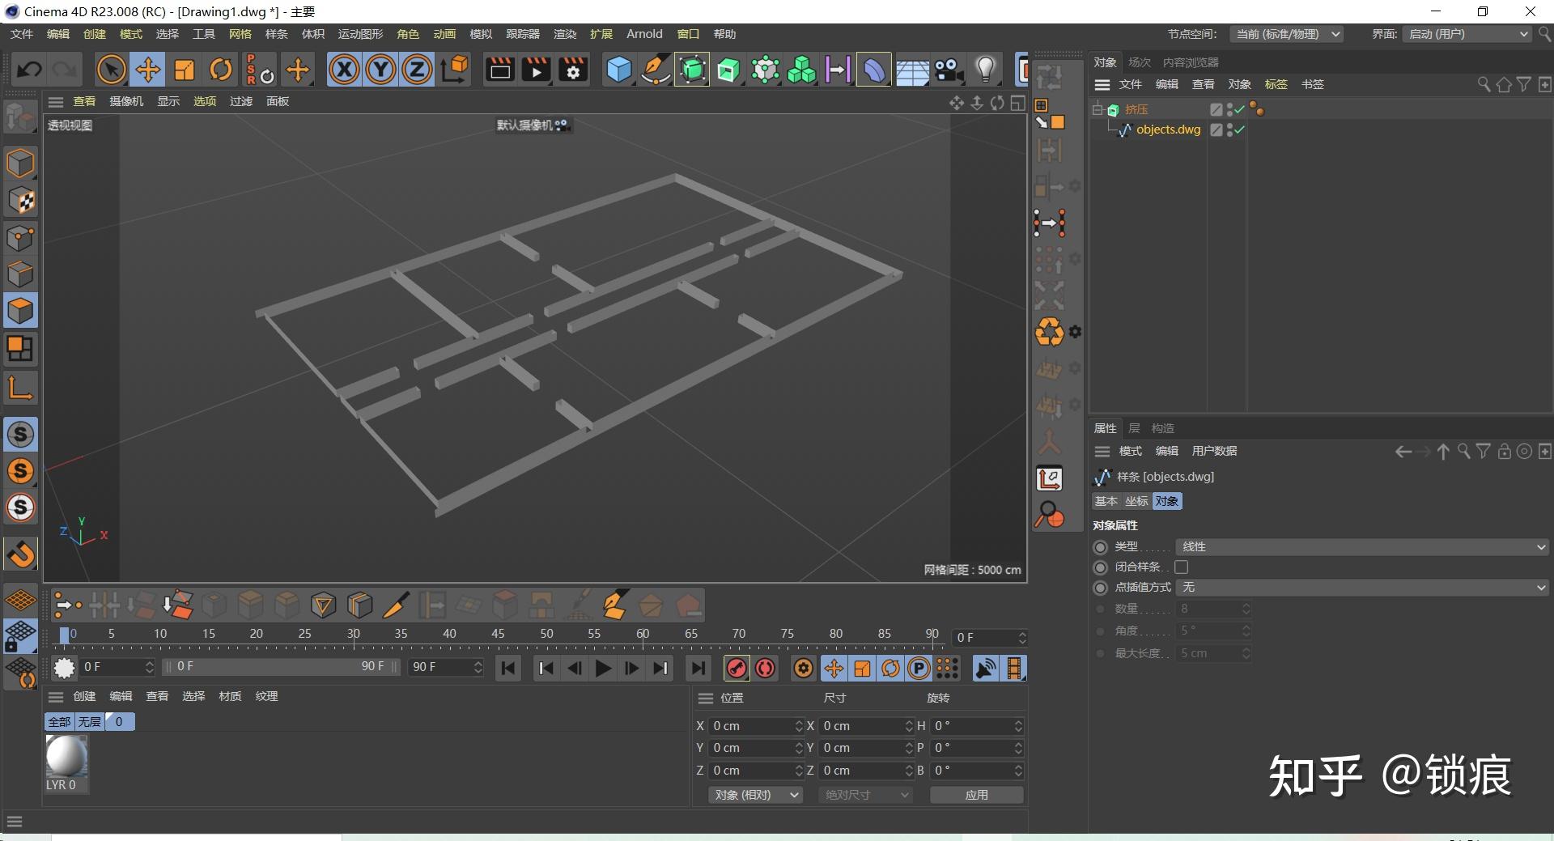Viewport: 1554px width, 841px height.
Task: Click the Light object icon in the toolbar
Action: (x=985, y=70)
